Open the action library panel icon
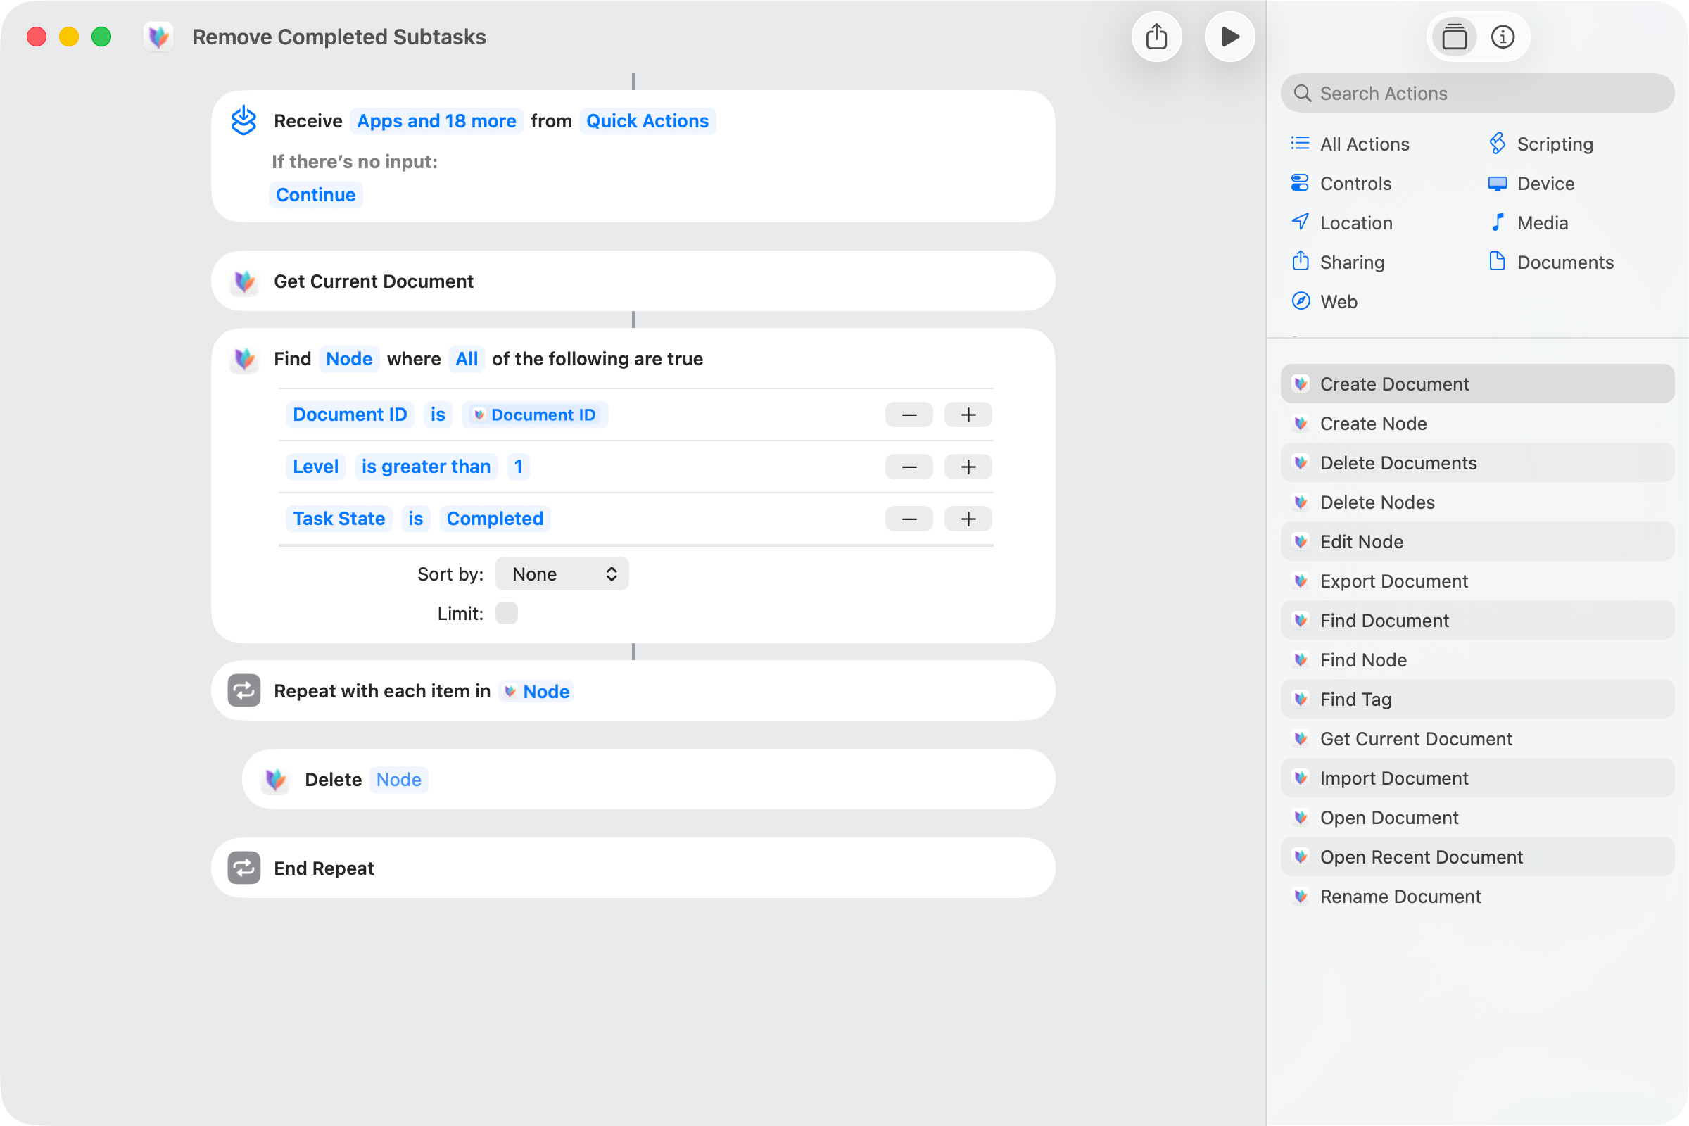This screenshot has height=1126, width=1689. [x=1454, y=37]
